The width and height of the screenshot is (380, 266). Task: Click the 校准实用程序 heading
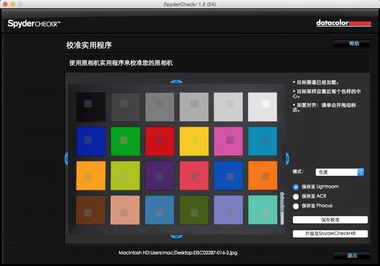pos(89,45)
